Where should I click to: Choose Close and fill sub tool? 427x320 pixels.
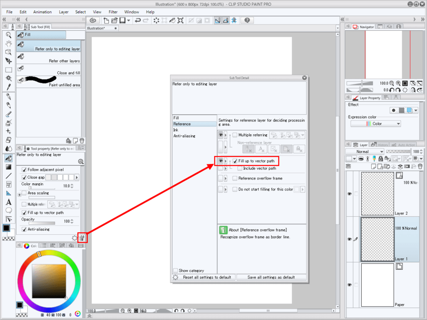pyautogui.click(x=49, y=70)
